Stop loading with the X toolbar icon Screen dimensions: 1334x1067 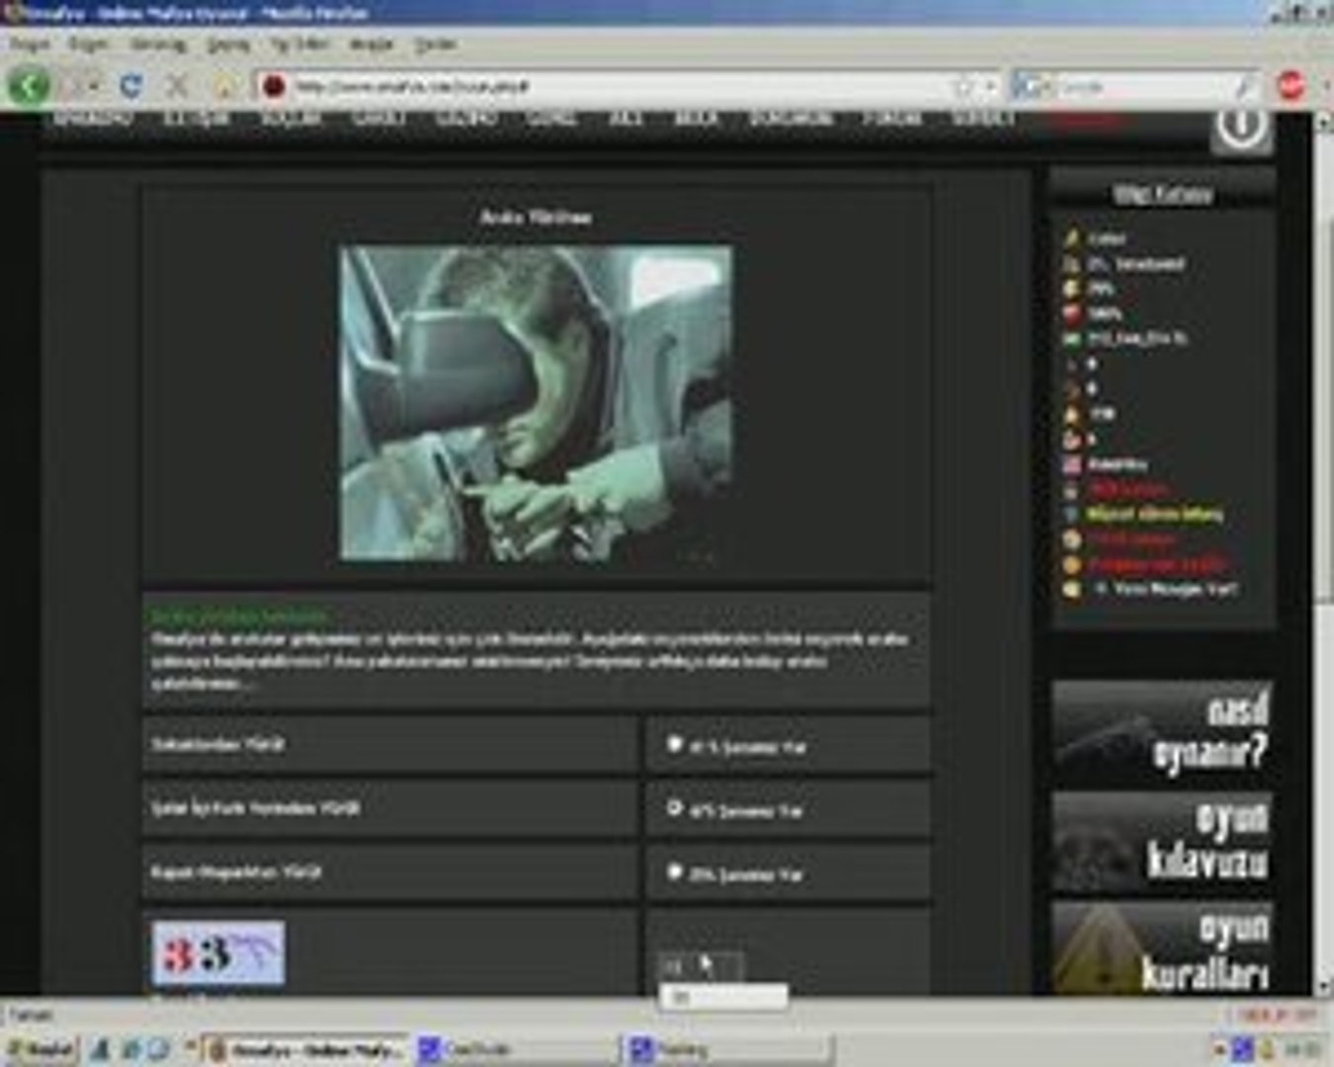pos(177,86)
